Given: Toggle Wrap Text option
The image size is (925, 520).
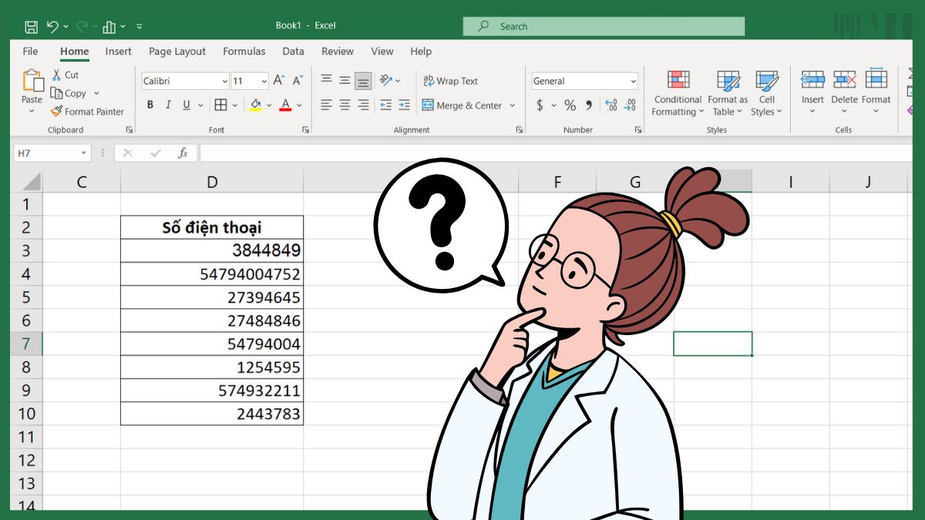Looking at the screenshot, I should (450, 81).
